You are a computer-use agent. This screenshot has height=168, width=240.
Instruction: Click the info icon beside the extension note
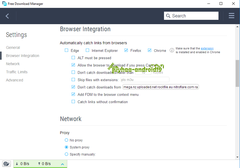tap(172, 50)
